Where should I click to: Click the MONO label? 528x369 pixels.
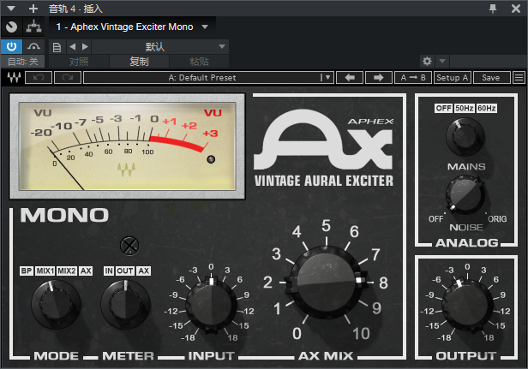click(x=64, y=215)
